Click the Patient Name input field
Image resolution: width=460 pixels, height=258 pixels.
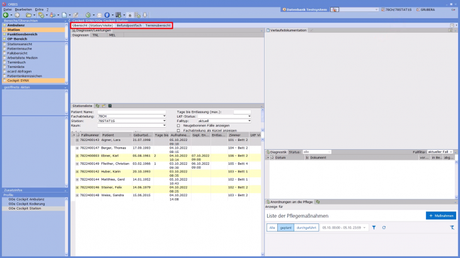(x=132, y=112)
